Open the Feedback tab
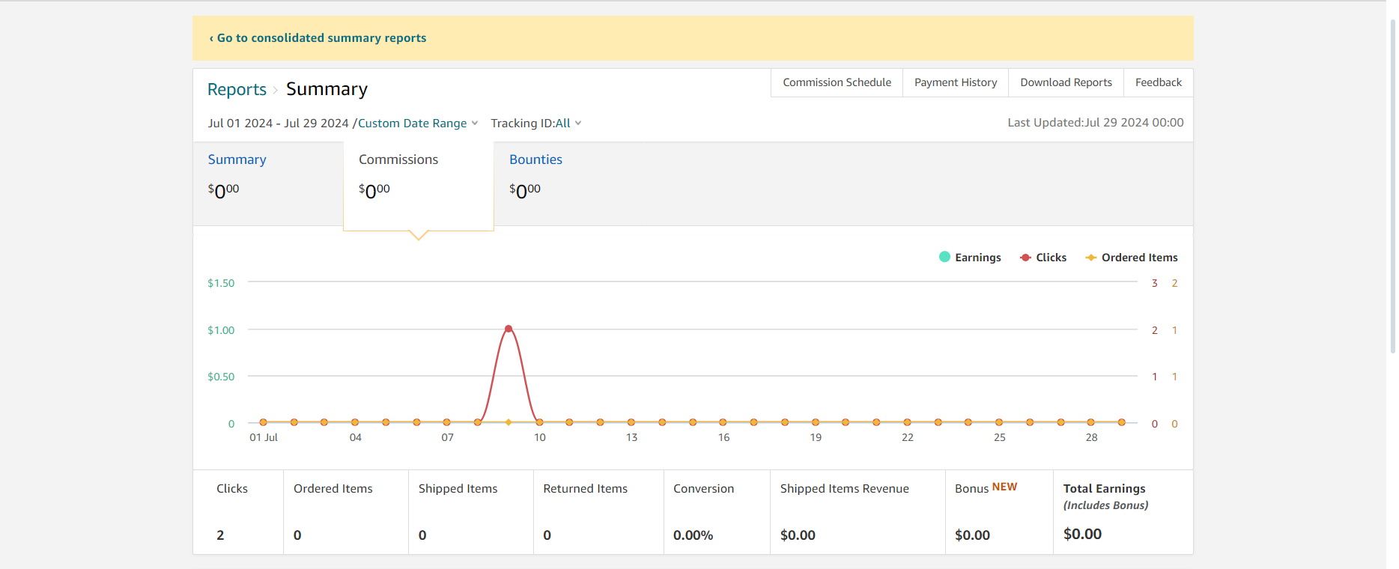This screenshot has width=1399, height=569. click(1158, 82)
